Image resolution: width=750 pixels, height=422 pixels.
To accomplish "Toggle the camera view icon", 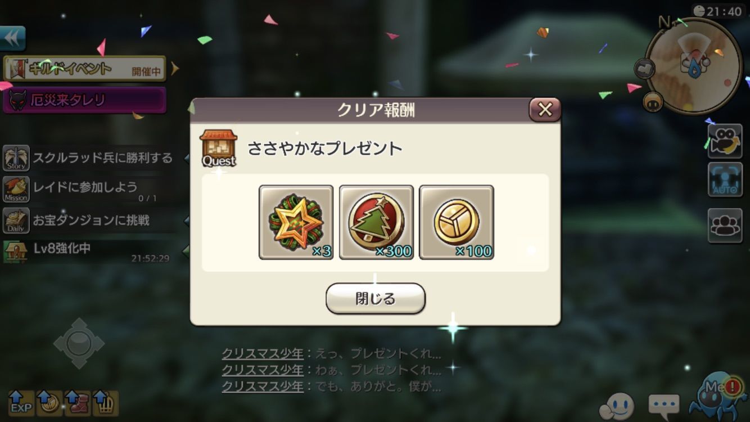I will point(725,140).
